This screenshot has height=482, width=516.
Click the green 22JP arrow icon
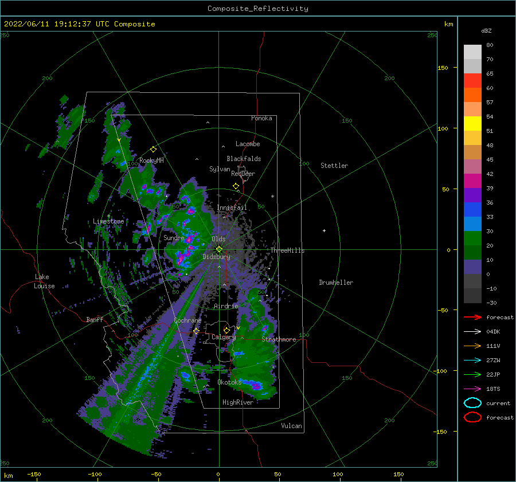[472, 374]
